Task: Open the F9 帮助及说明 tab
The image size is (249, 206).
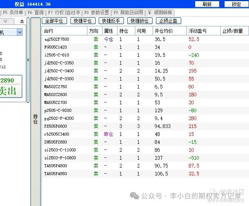Action: point(128,12)
